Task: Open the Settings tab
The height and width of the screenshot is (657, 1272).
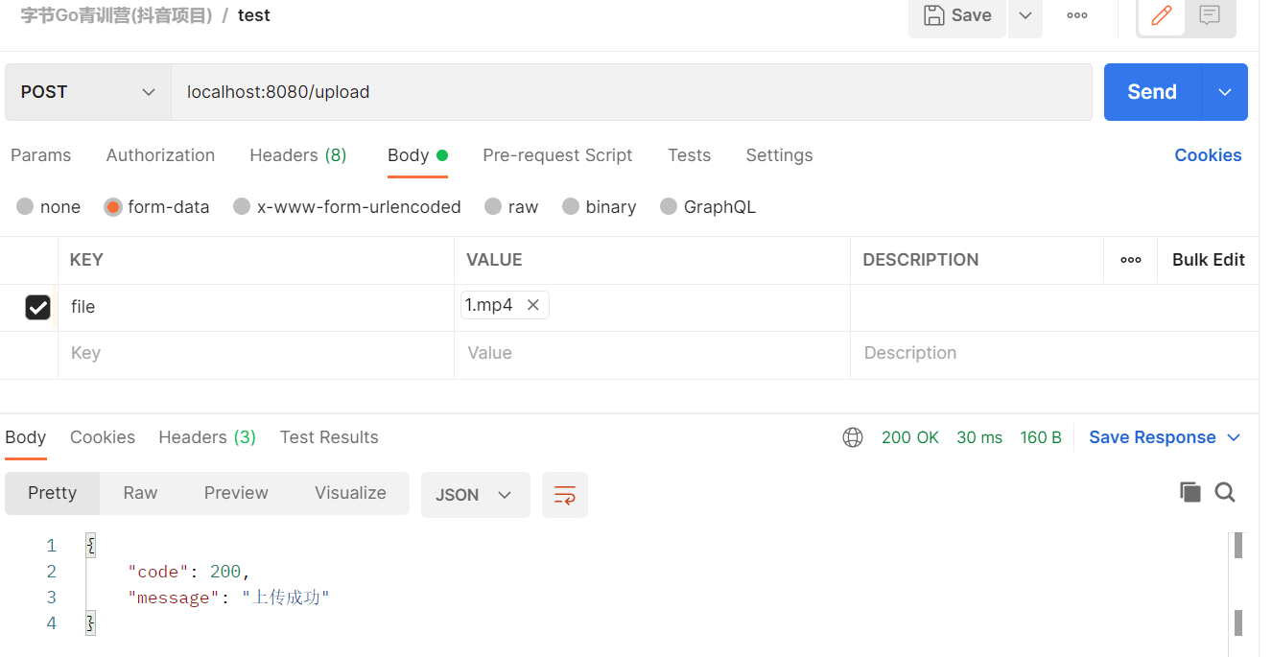Action: point(779,155)
